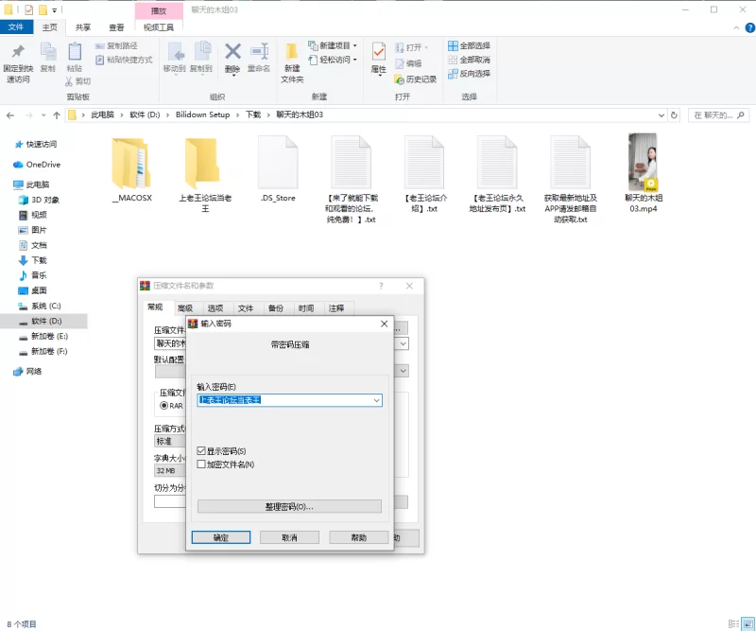Click the 新建文件夹 new folder icon
Screen dimensions: 756x631
[x=292, y=52]
